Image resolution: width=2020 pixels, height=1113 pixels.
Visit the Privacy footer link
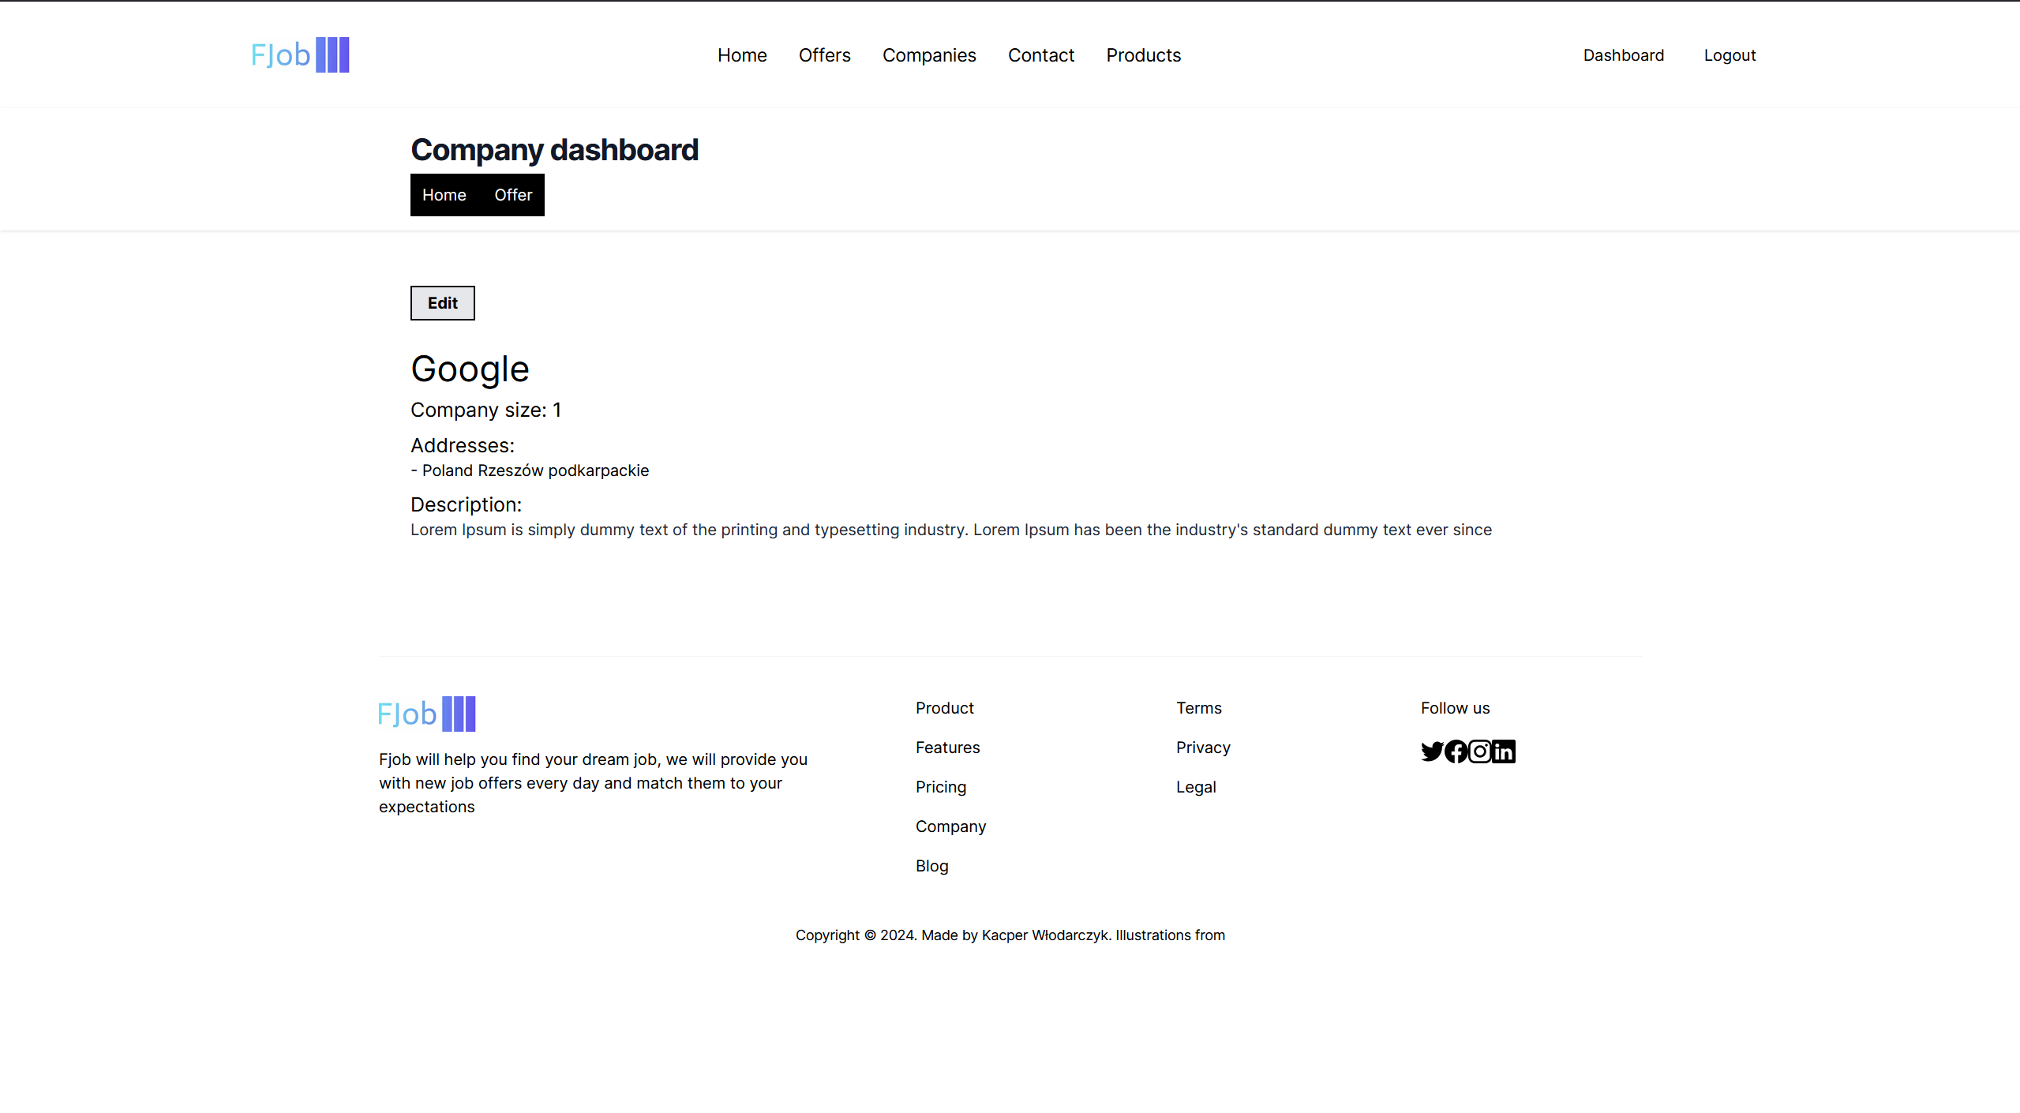[1202, 748]
